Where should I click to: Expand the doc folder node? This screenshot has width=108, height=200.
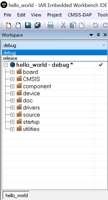12,101
